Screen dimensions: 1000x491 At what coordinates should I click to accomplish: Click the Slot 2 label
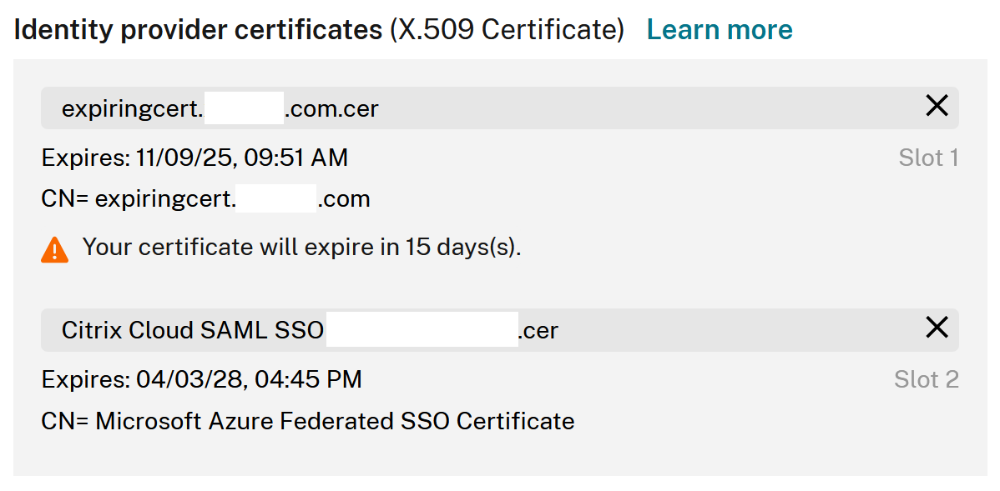click(x=926, y=379)
